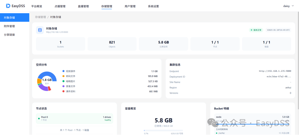Click the green Pool 0 status dot
Viewport: 299px width, 135px height.
click(39, 118)
